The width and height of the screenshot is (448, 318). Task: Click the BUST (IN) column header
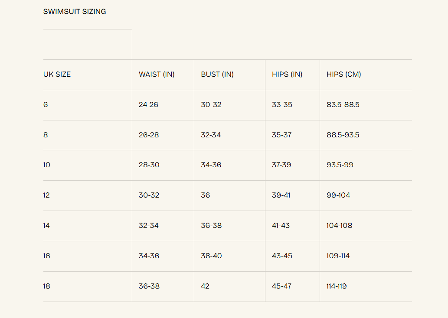pos(217,74)
